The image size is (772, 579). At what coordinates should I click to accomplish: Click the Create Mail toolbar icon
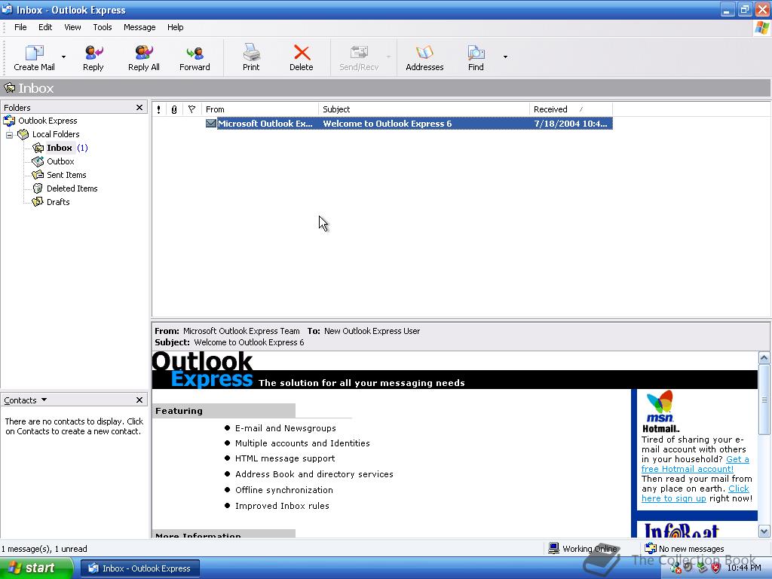pyautogui.click(x=34, y=52)
